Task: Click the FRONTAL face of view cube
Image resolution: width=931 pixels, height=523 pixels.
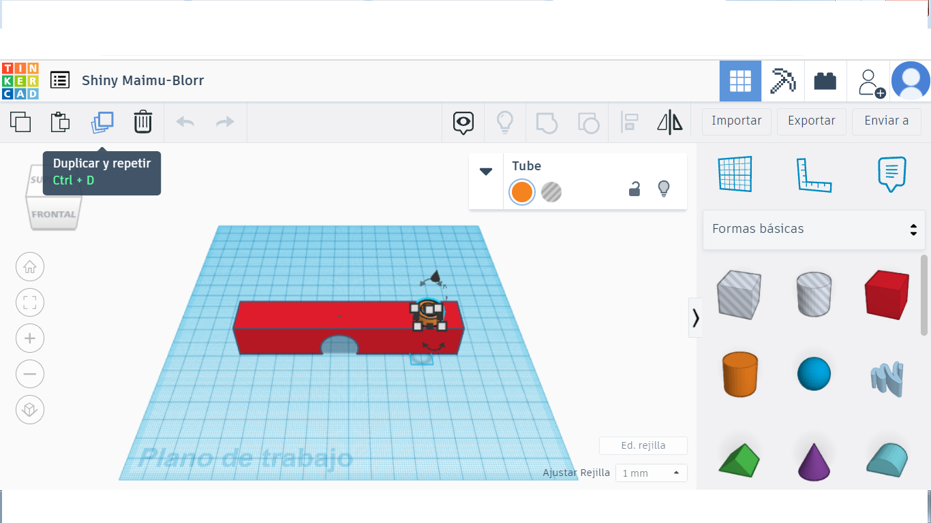Action: 54,214
